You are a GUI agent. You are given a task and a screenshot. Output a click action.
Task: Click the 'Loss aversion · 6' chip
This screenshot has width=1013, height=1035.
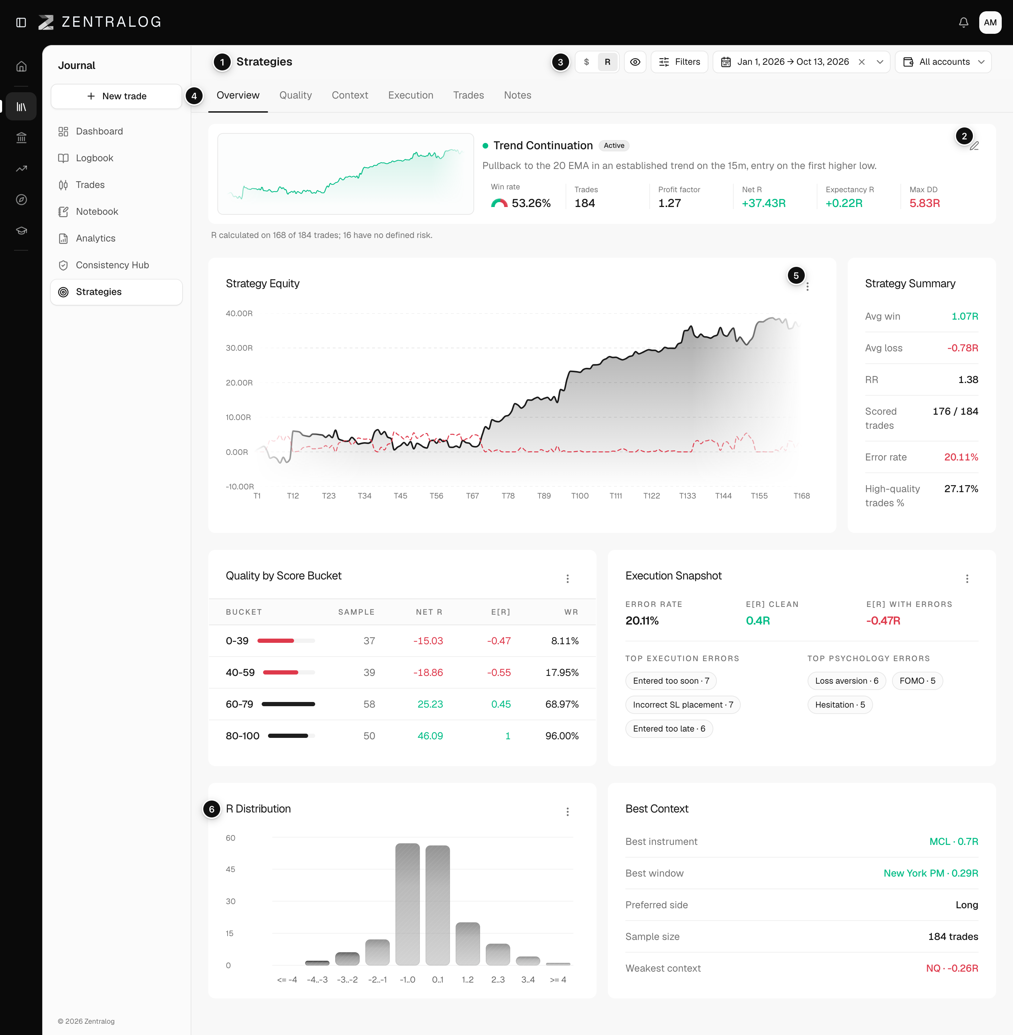[x=847, y=681]
